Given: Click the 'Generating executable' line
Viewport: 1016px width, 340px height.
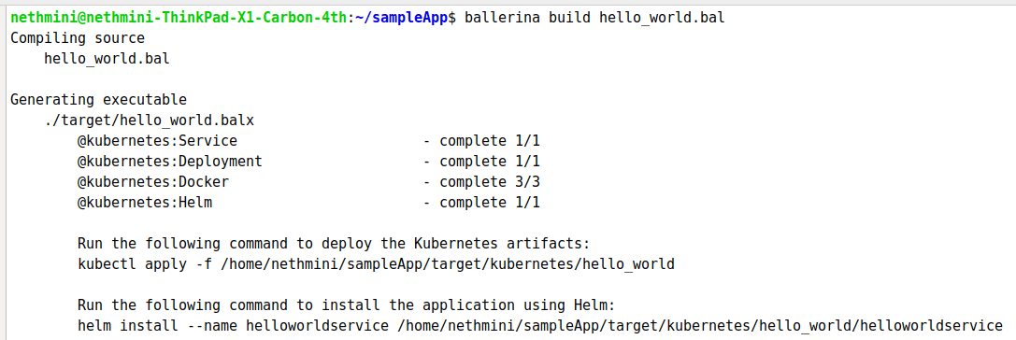Looking at the screenshot, I should [98, 100].
